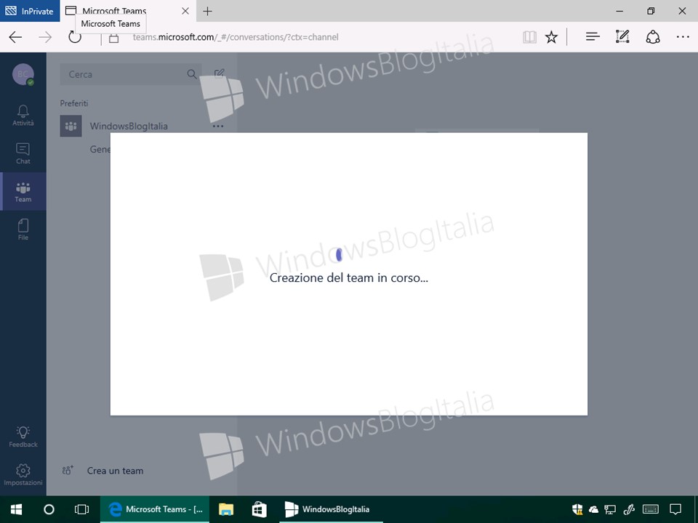Click the site lock icon in address bar

114,38
